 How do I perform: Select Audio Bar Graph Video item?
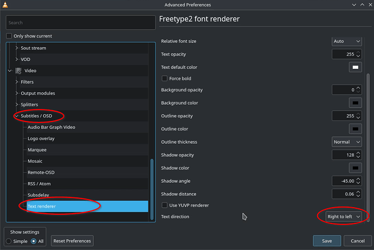[x=51, y=127]
